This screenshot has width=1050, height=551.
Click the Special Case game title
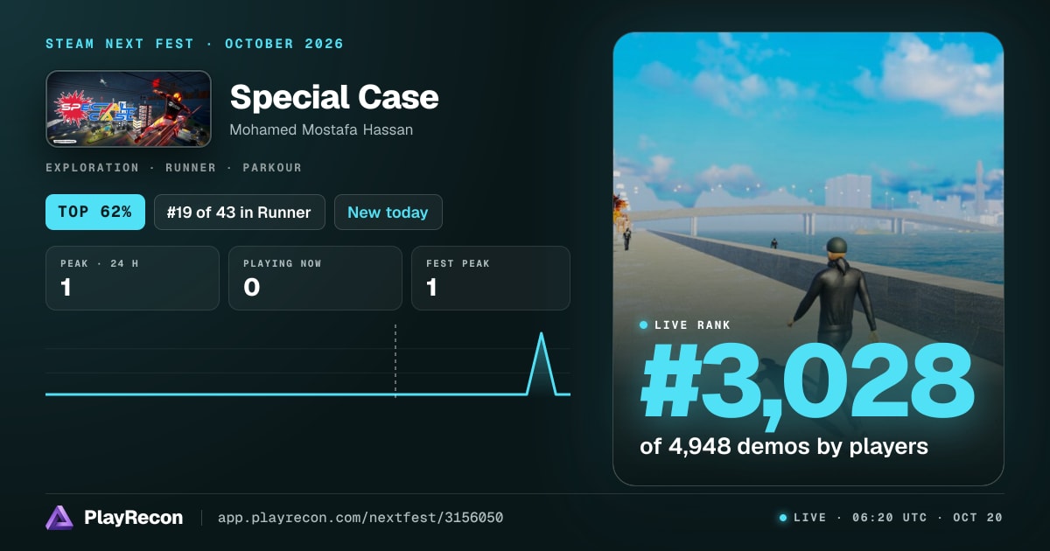coord(334,97)
